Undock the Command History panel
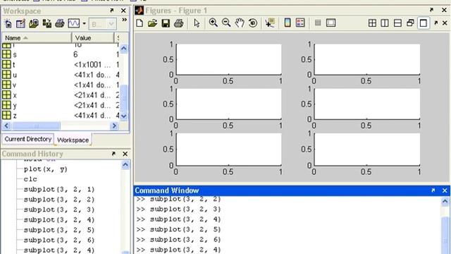Screen dimensions: 451x254 (x=113, y=154)
